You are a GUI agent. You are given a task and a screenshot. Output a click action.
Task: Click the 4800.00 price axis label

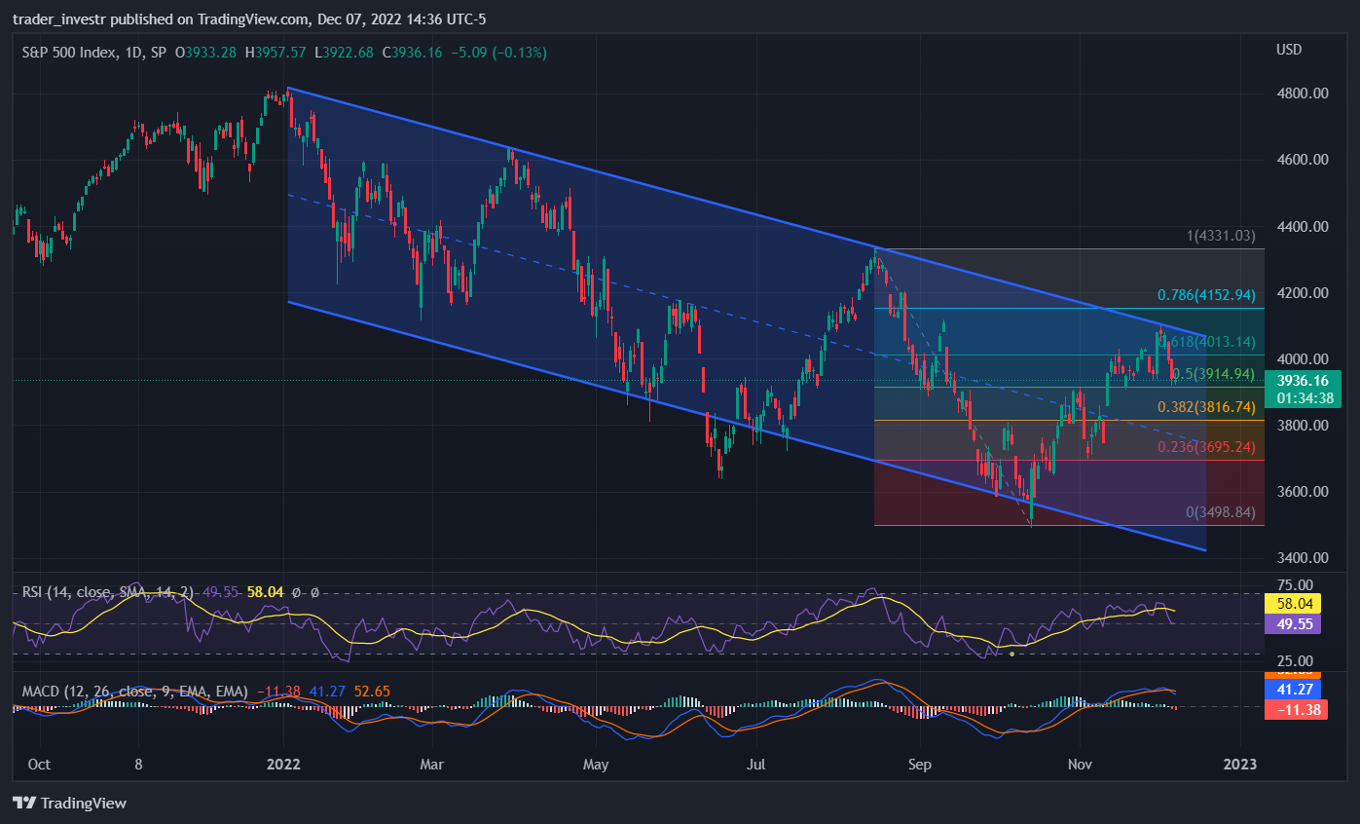pos(1304,94)
